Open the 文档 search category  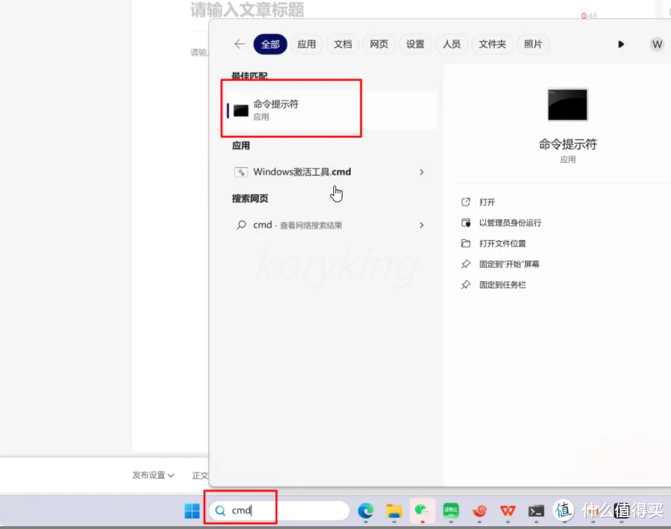tap(342, 44)
